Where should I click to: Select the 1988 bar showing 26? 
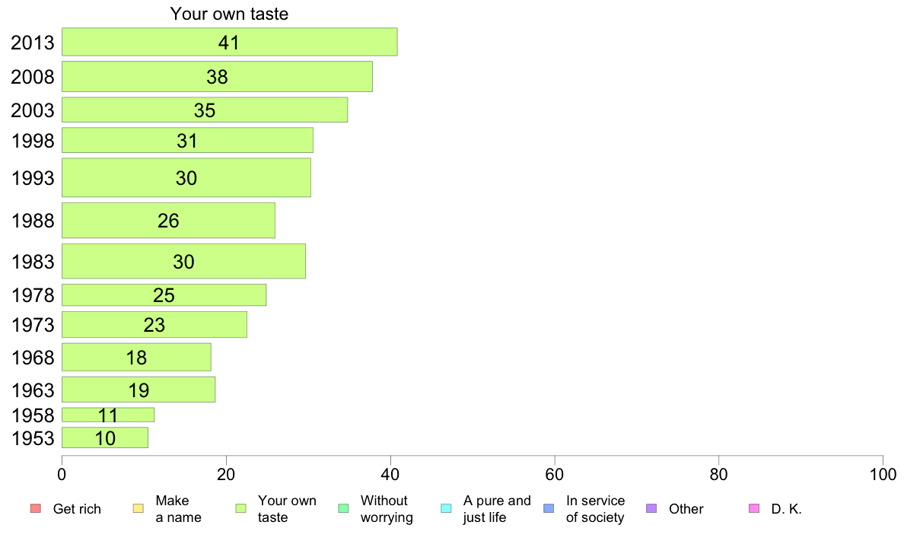pyautogui.click(x=168, y=221)
